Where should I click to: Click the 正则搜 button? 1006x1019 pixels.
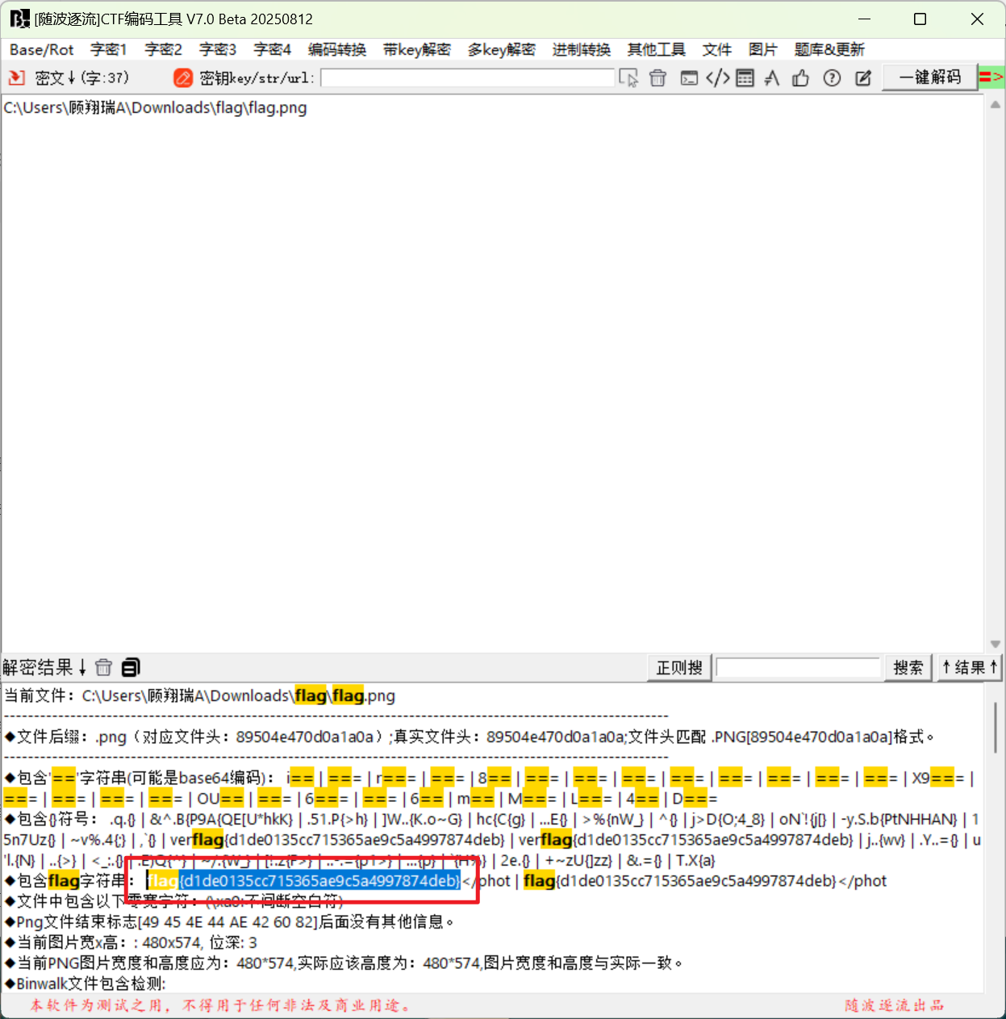click(x=678, y=668)
